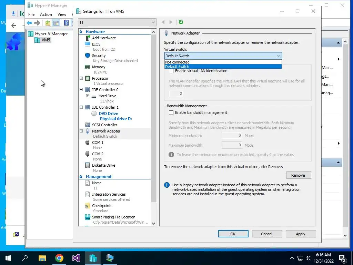This screenshot has height=265, width=353.
Task: Expand the Network Adapter tree node
Action: tap(81, 131)
